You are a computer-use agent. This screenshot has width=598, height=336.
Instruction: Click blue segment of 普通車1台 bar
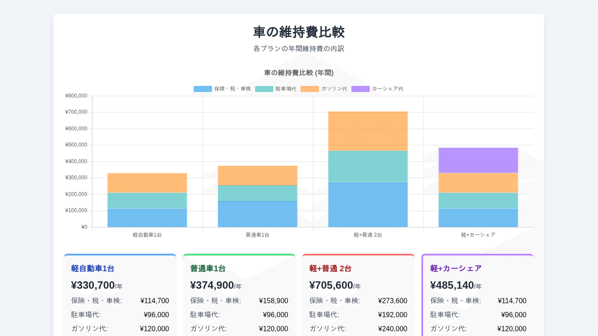(x=258, y=215)
